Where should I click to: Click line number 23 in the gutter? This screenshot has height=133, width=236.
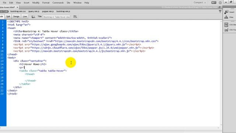click(x=2, y=94)
